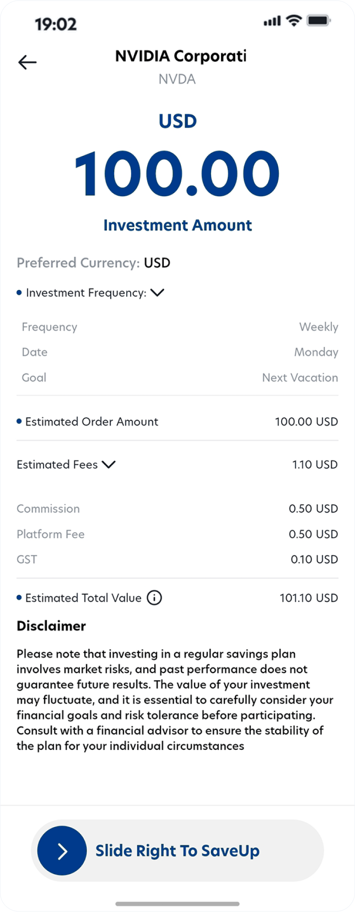Tap the NVIDIA Corporati title
The image size is (355, 912).
180,56
